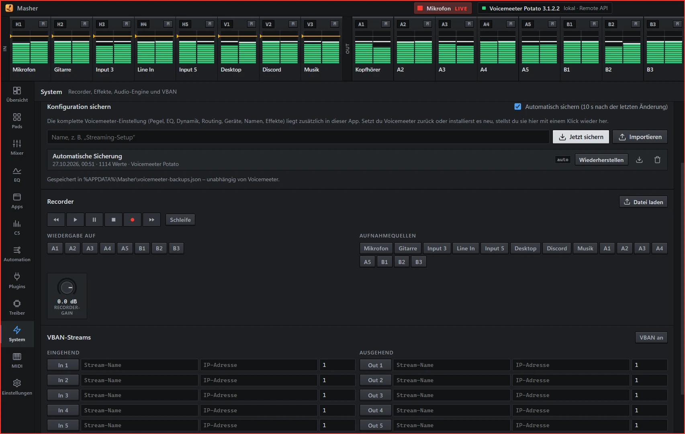
Task: Toggle Automatisch sichern checkbox
Action: 518,106
